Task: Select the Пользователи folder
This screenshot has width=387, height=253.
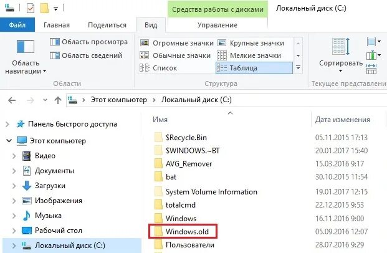Action: (190, 245)
